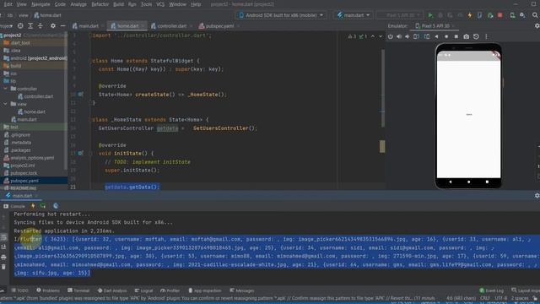The height and width of the screenshot is (304, 540).
Task: Open the Build menu
Action: [118, 4]
